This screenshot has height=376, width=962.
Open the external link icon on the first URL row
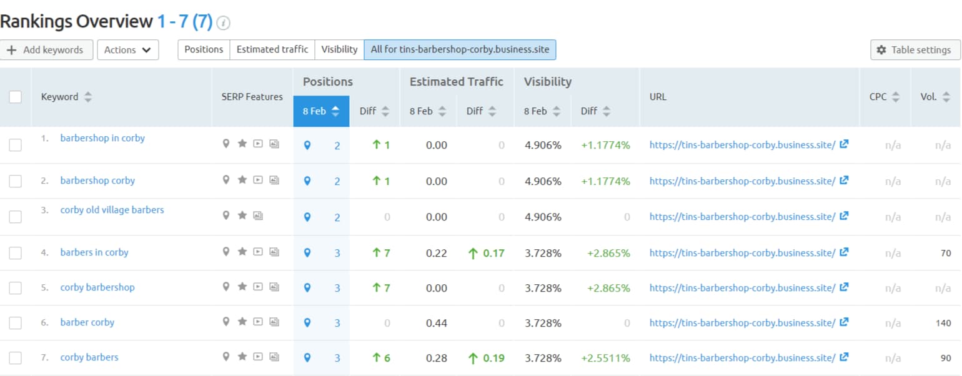pos(845,144)
